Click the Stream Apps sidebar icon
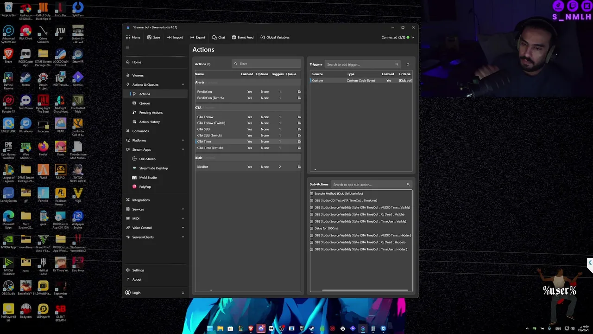Image resolution: width=593 pixels, height=334 pixels. pyautogui.click(x=128, y=149)
